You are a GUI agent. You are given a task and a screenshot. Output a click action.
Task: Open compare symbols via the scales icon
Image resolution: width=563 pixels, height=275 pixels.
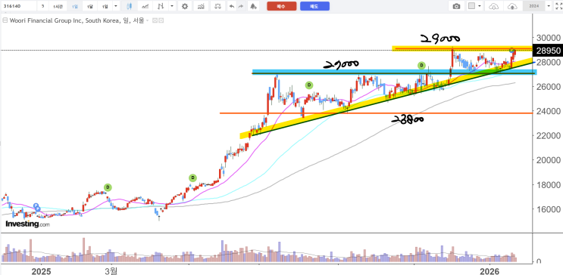(x=217, y=6)
